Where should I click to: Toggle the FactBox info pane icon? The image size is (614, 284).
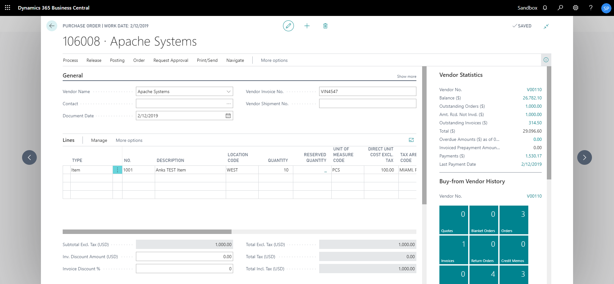546,60
